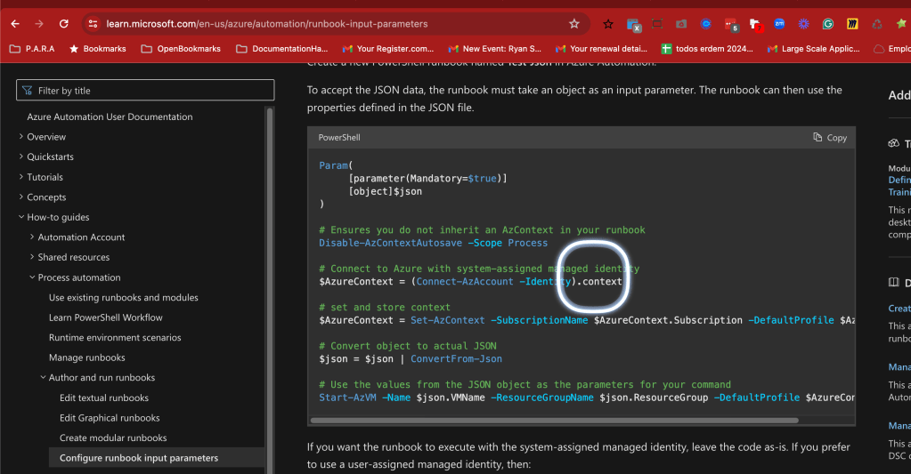Expand the Quickstarts section
The width and height of the screenshot is (911, 474).
[21, 157]
